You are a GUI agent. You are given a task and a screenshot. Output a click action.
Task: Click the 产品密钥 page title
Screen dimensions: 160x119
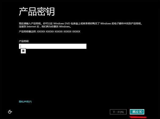[37, 11]
